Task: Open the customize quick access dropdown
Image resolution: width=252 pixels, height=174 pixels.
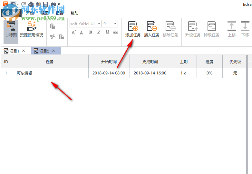Action: pyautogui.click(x=59, y=4)
